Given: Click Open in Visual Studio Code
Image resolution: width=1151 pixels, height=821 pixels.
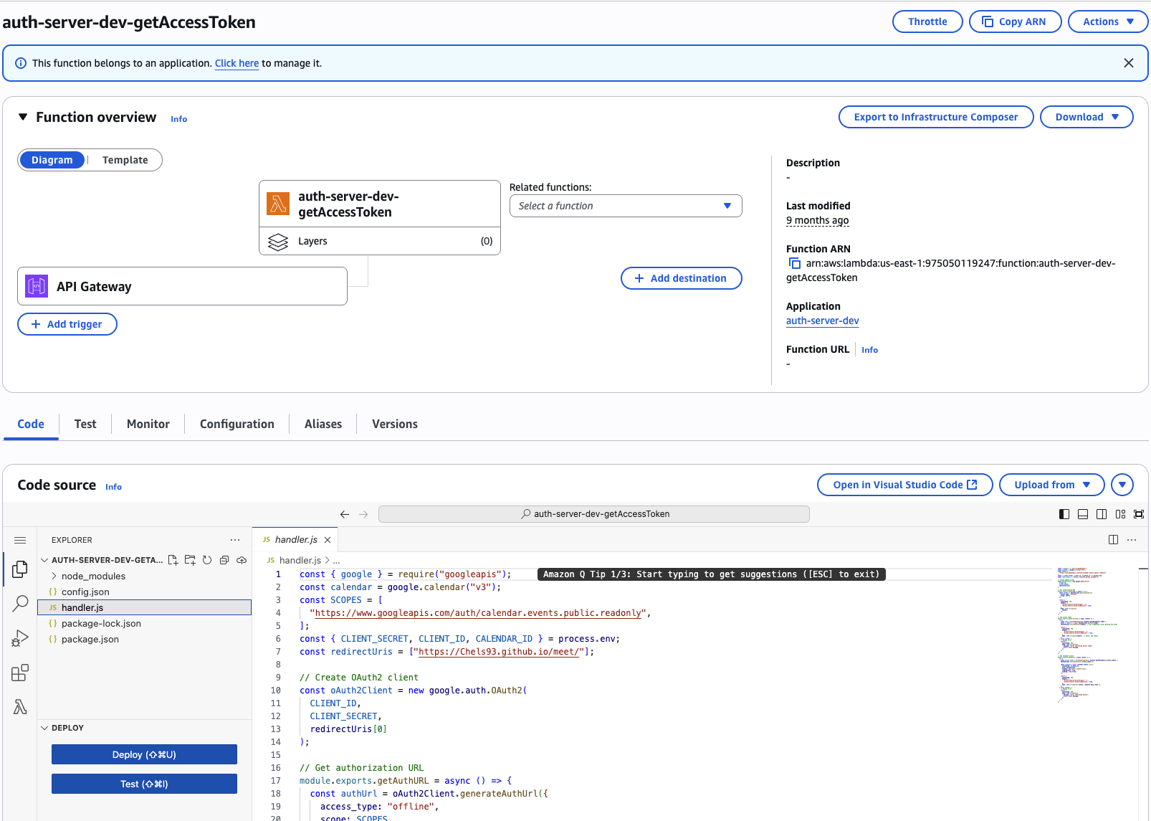Looking at the screenshot, I should [905, 485].
